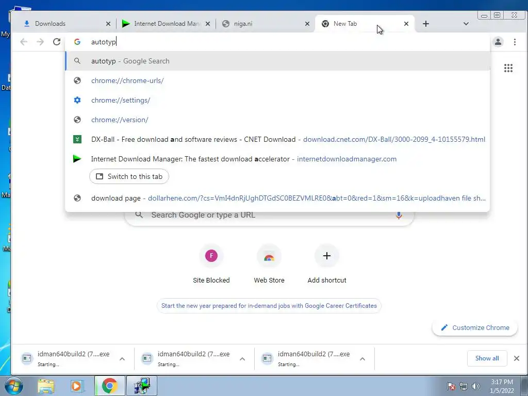Select Internet Download Manager suggestion text

coord(244,159)
